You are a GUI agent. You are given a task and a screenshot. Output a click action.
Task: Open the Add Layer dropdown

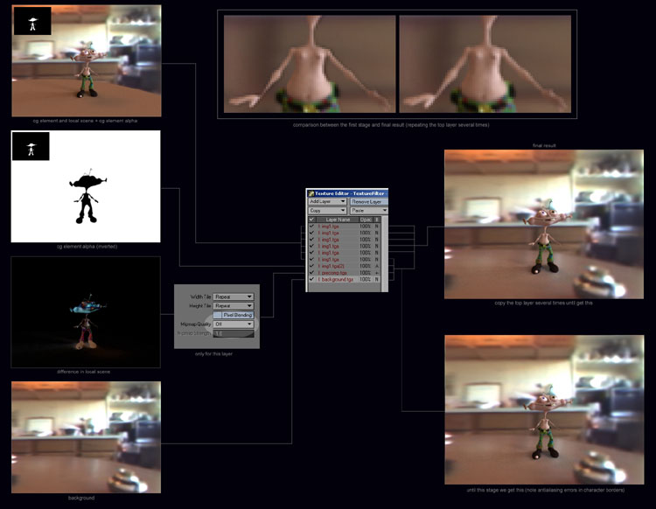327,202
